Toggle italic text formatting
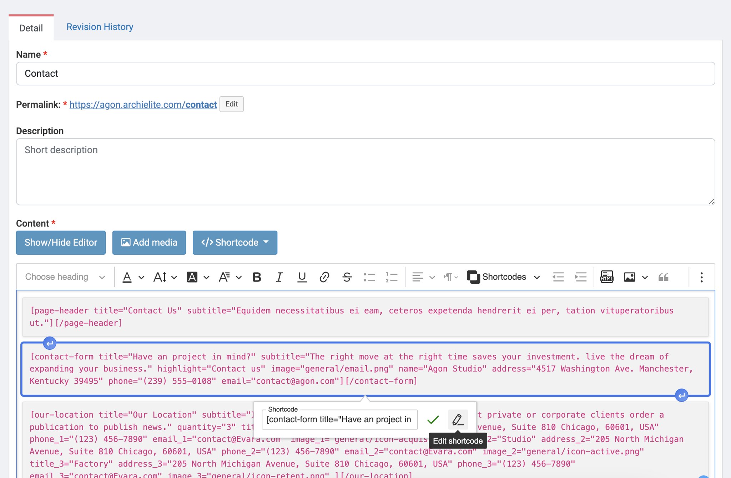The height and width of the screenshot is (478, 731). (x=279, y=277)
